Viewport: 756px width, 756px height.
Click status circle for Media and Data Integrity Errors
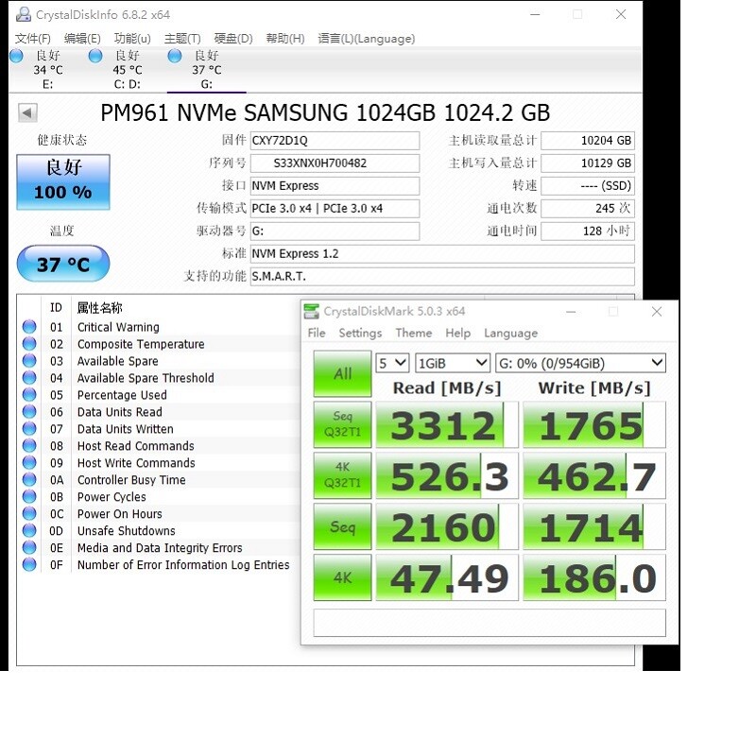29,547
